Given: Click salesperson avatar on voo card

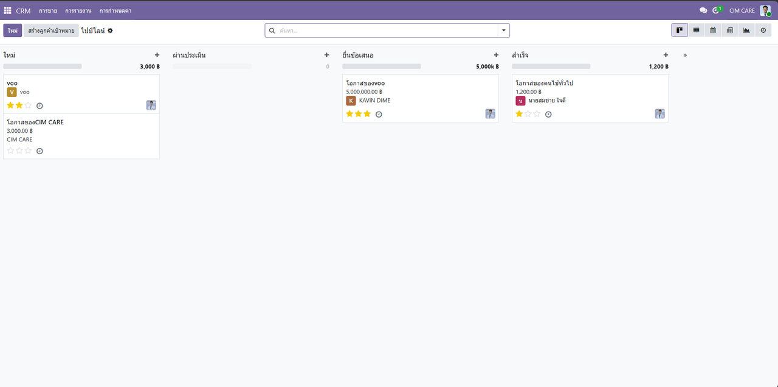Looking at the screenshot, I should point(151,105).
